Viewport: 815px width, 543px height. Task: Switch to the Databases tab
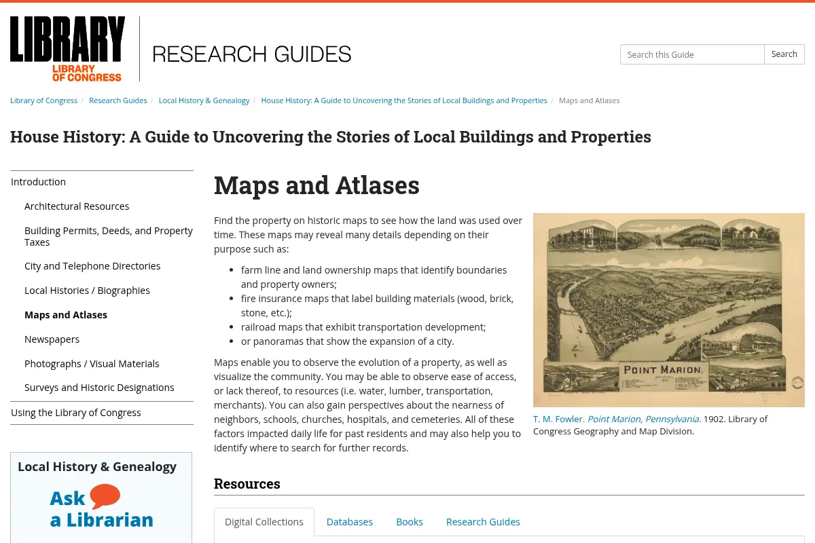(x=350, y=522)
